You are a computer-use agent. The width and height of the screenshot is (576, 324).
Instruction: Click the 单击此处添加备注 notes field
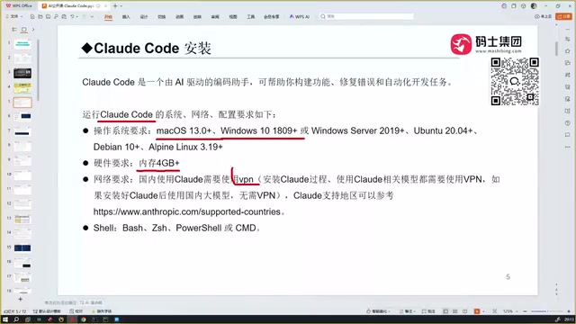[60, 302]
